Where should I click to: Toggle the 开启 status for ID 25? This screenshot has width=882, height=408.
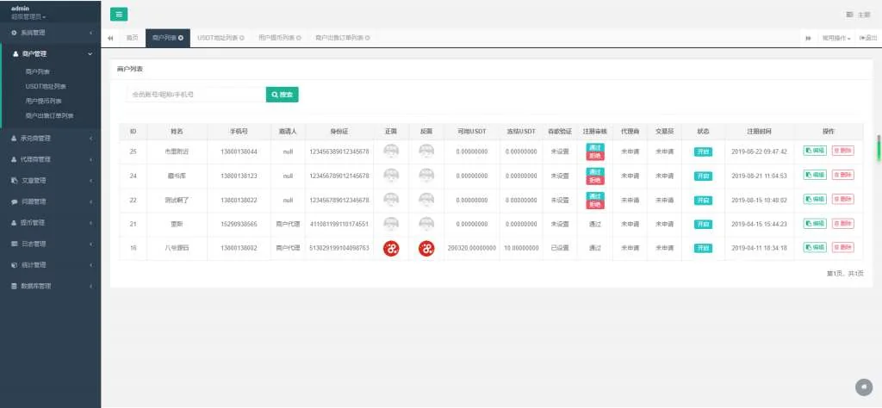[x=703, y=151]
